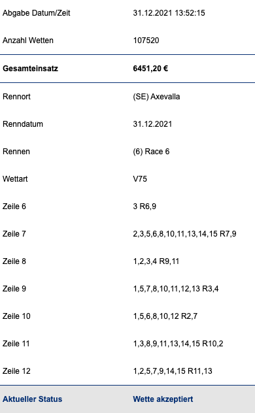Click Zeile 11 selection ending R10,2
The width and height of the screenshot is (255, 413).
click(x=178, y=344)
